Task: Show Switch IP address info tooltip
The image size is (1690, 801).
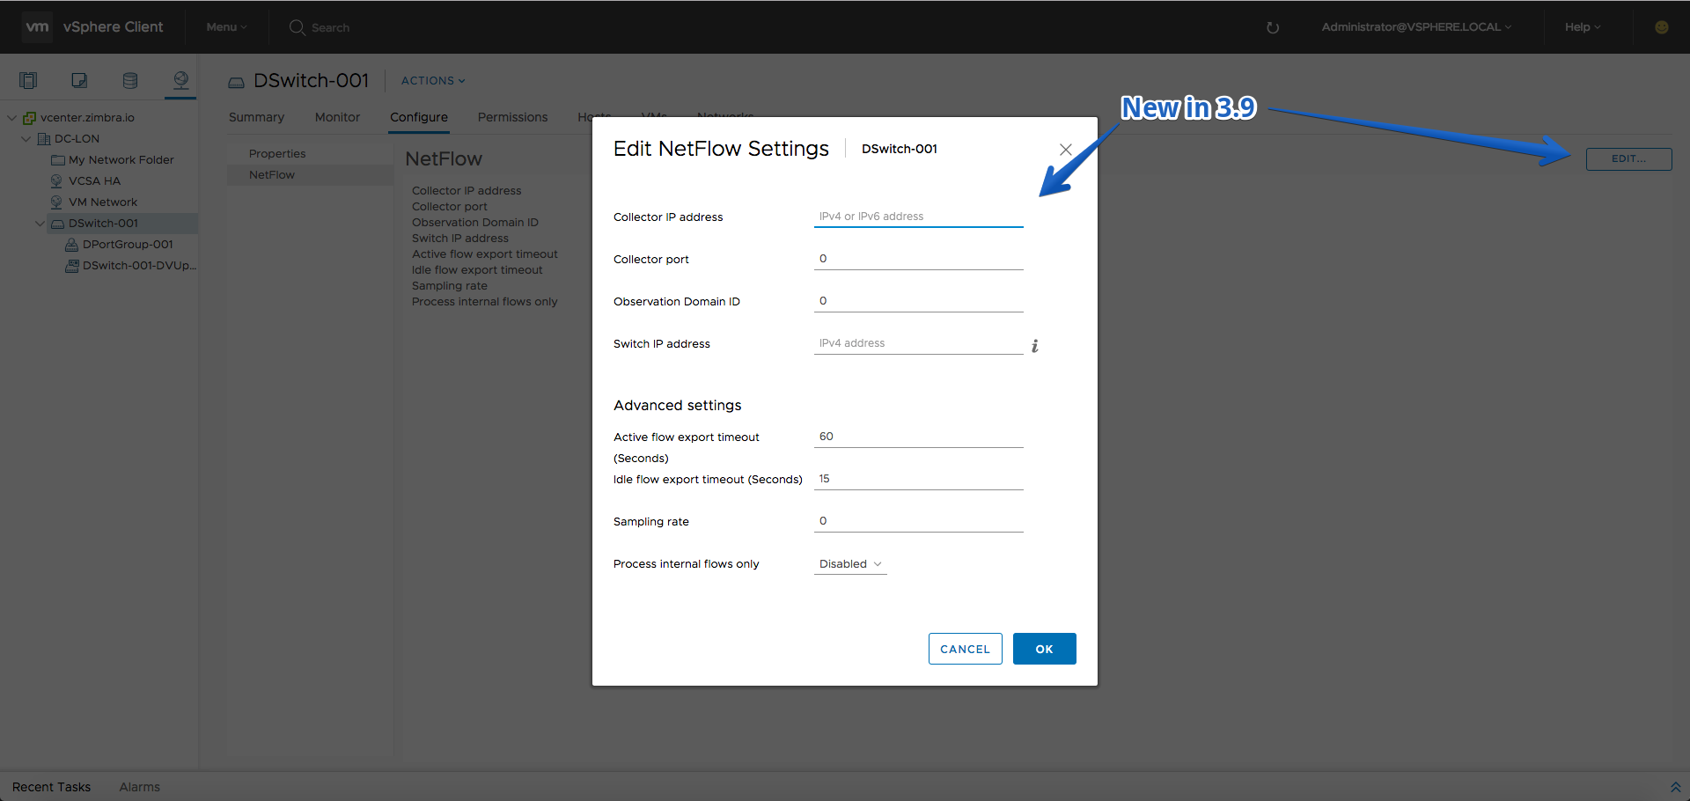Action: click(1035, 346)
